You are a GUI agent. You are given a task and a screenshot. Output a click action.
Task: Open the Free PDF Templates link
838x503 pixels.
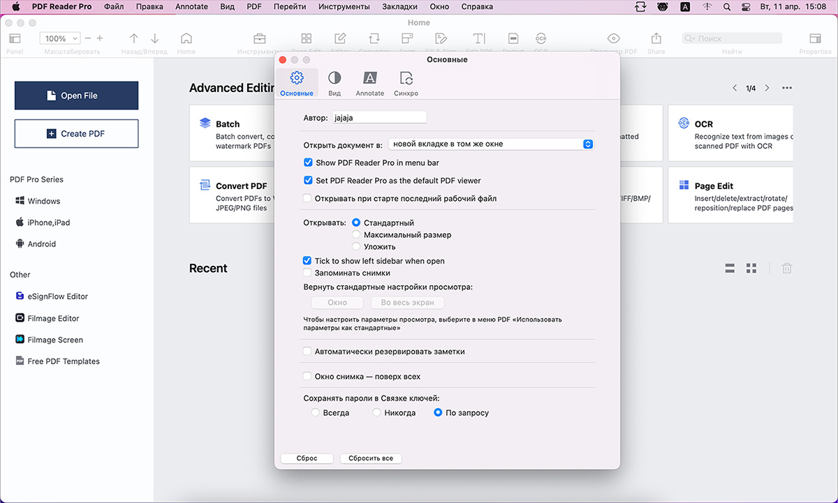58,361
